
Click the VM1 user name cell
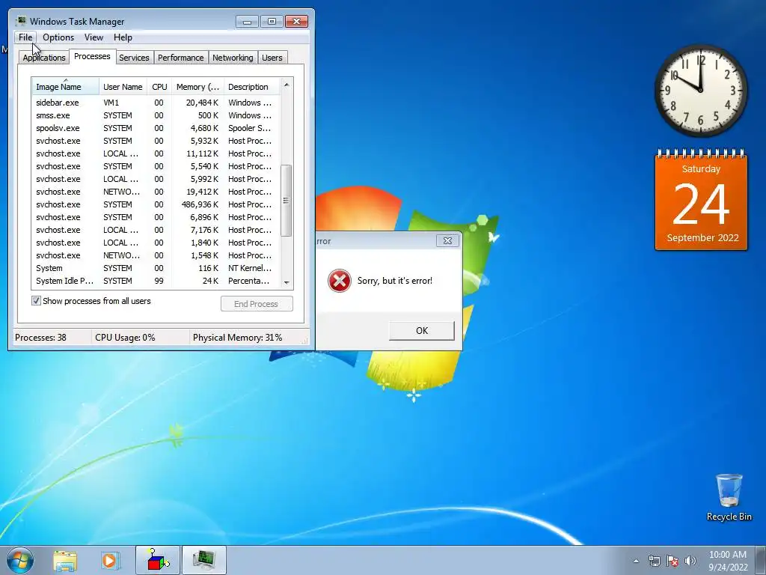coord(111,103)
